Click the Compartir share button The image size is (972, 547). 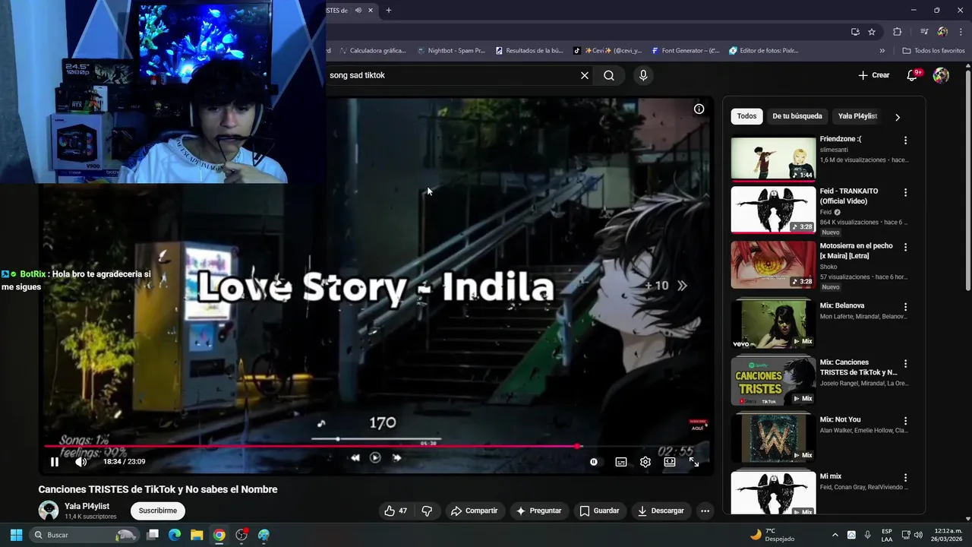click(x=474, y=511)
